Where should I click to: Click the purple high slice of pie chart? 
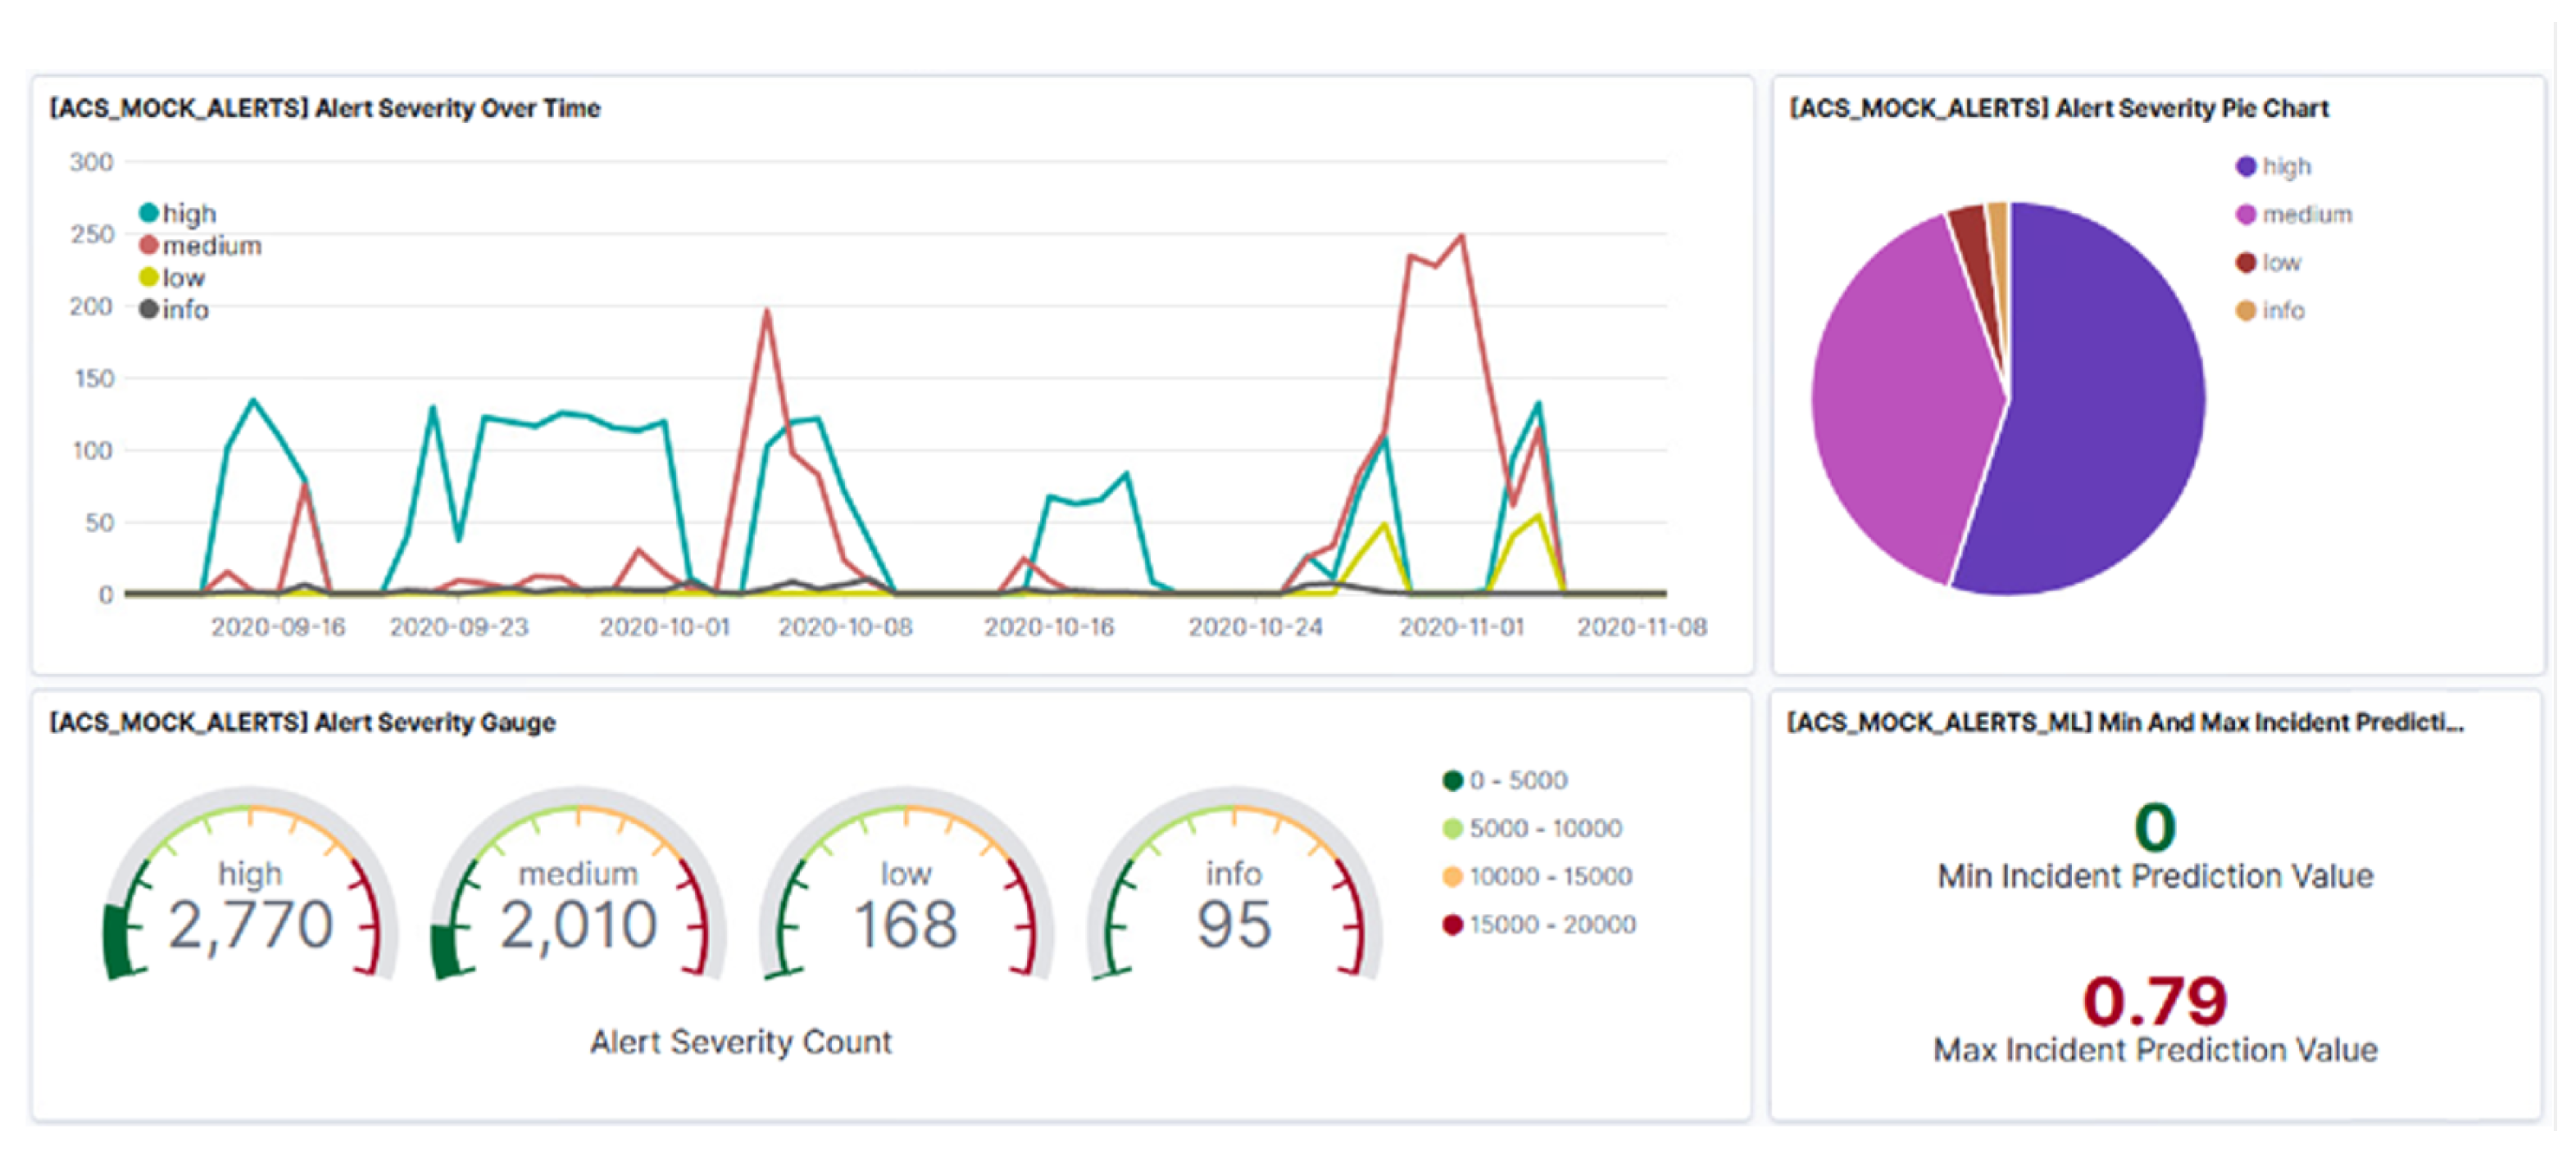pyautogui.click(x=2100, y=419)
